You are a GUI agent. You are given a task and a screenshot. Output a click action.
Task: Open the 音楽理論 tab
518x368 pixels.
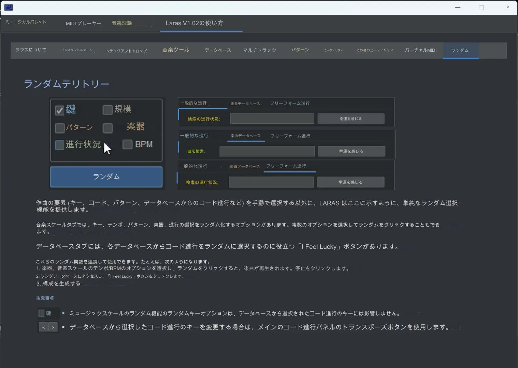122,23
